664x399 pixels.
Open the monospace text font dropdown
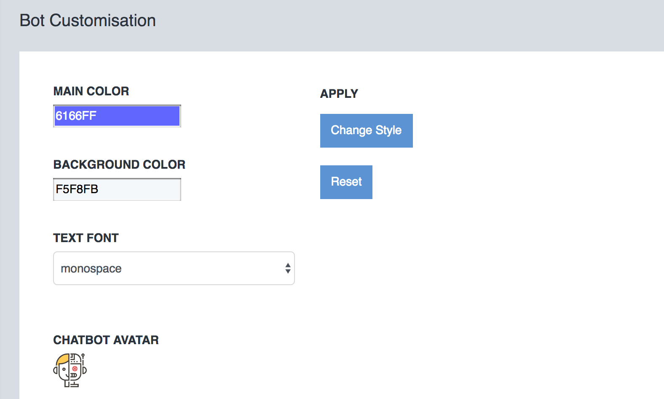(174, 268)
